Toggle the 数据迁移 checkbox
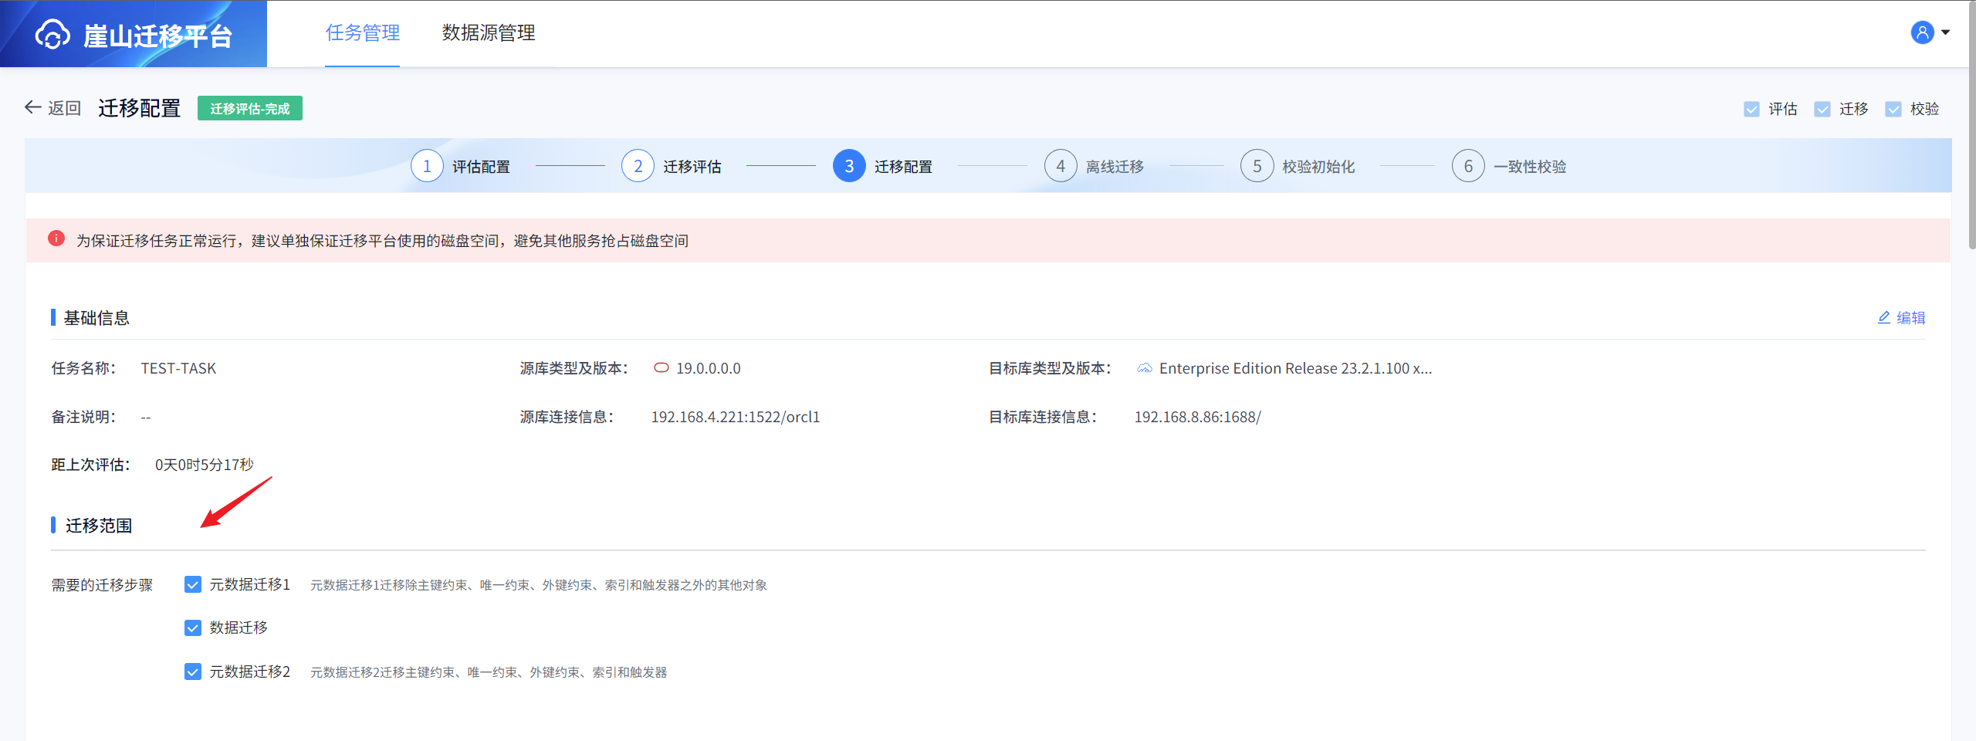 (x=193, y=628)
